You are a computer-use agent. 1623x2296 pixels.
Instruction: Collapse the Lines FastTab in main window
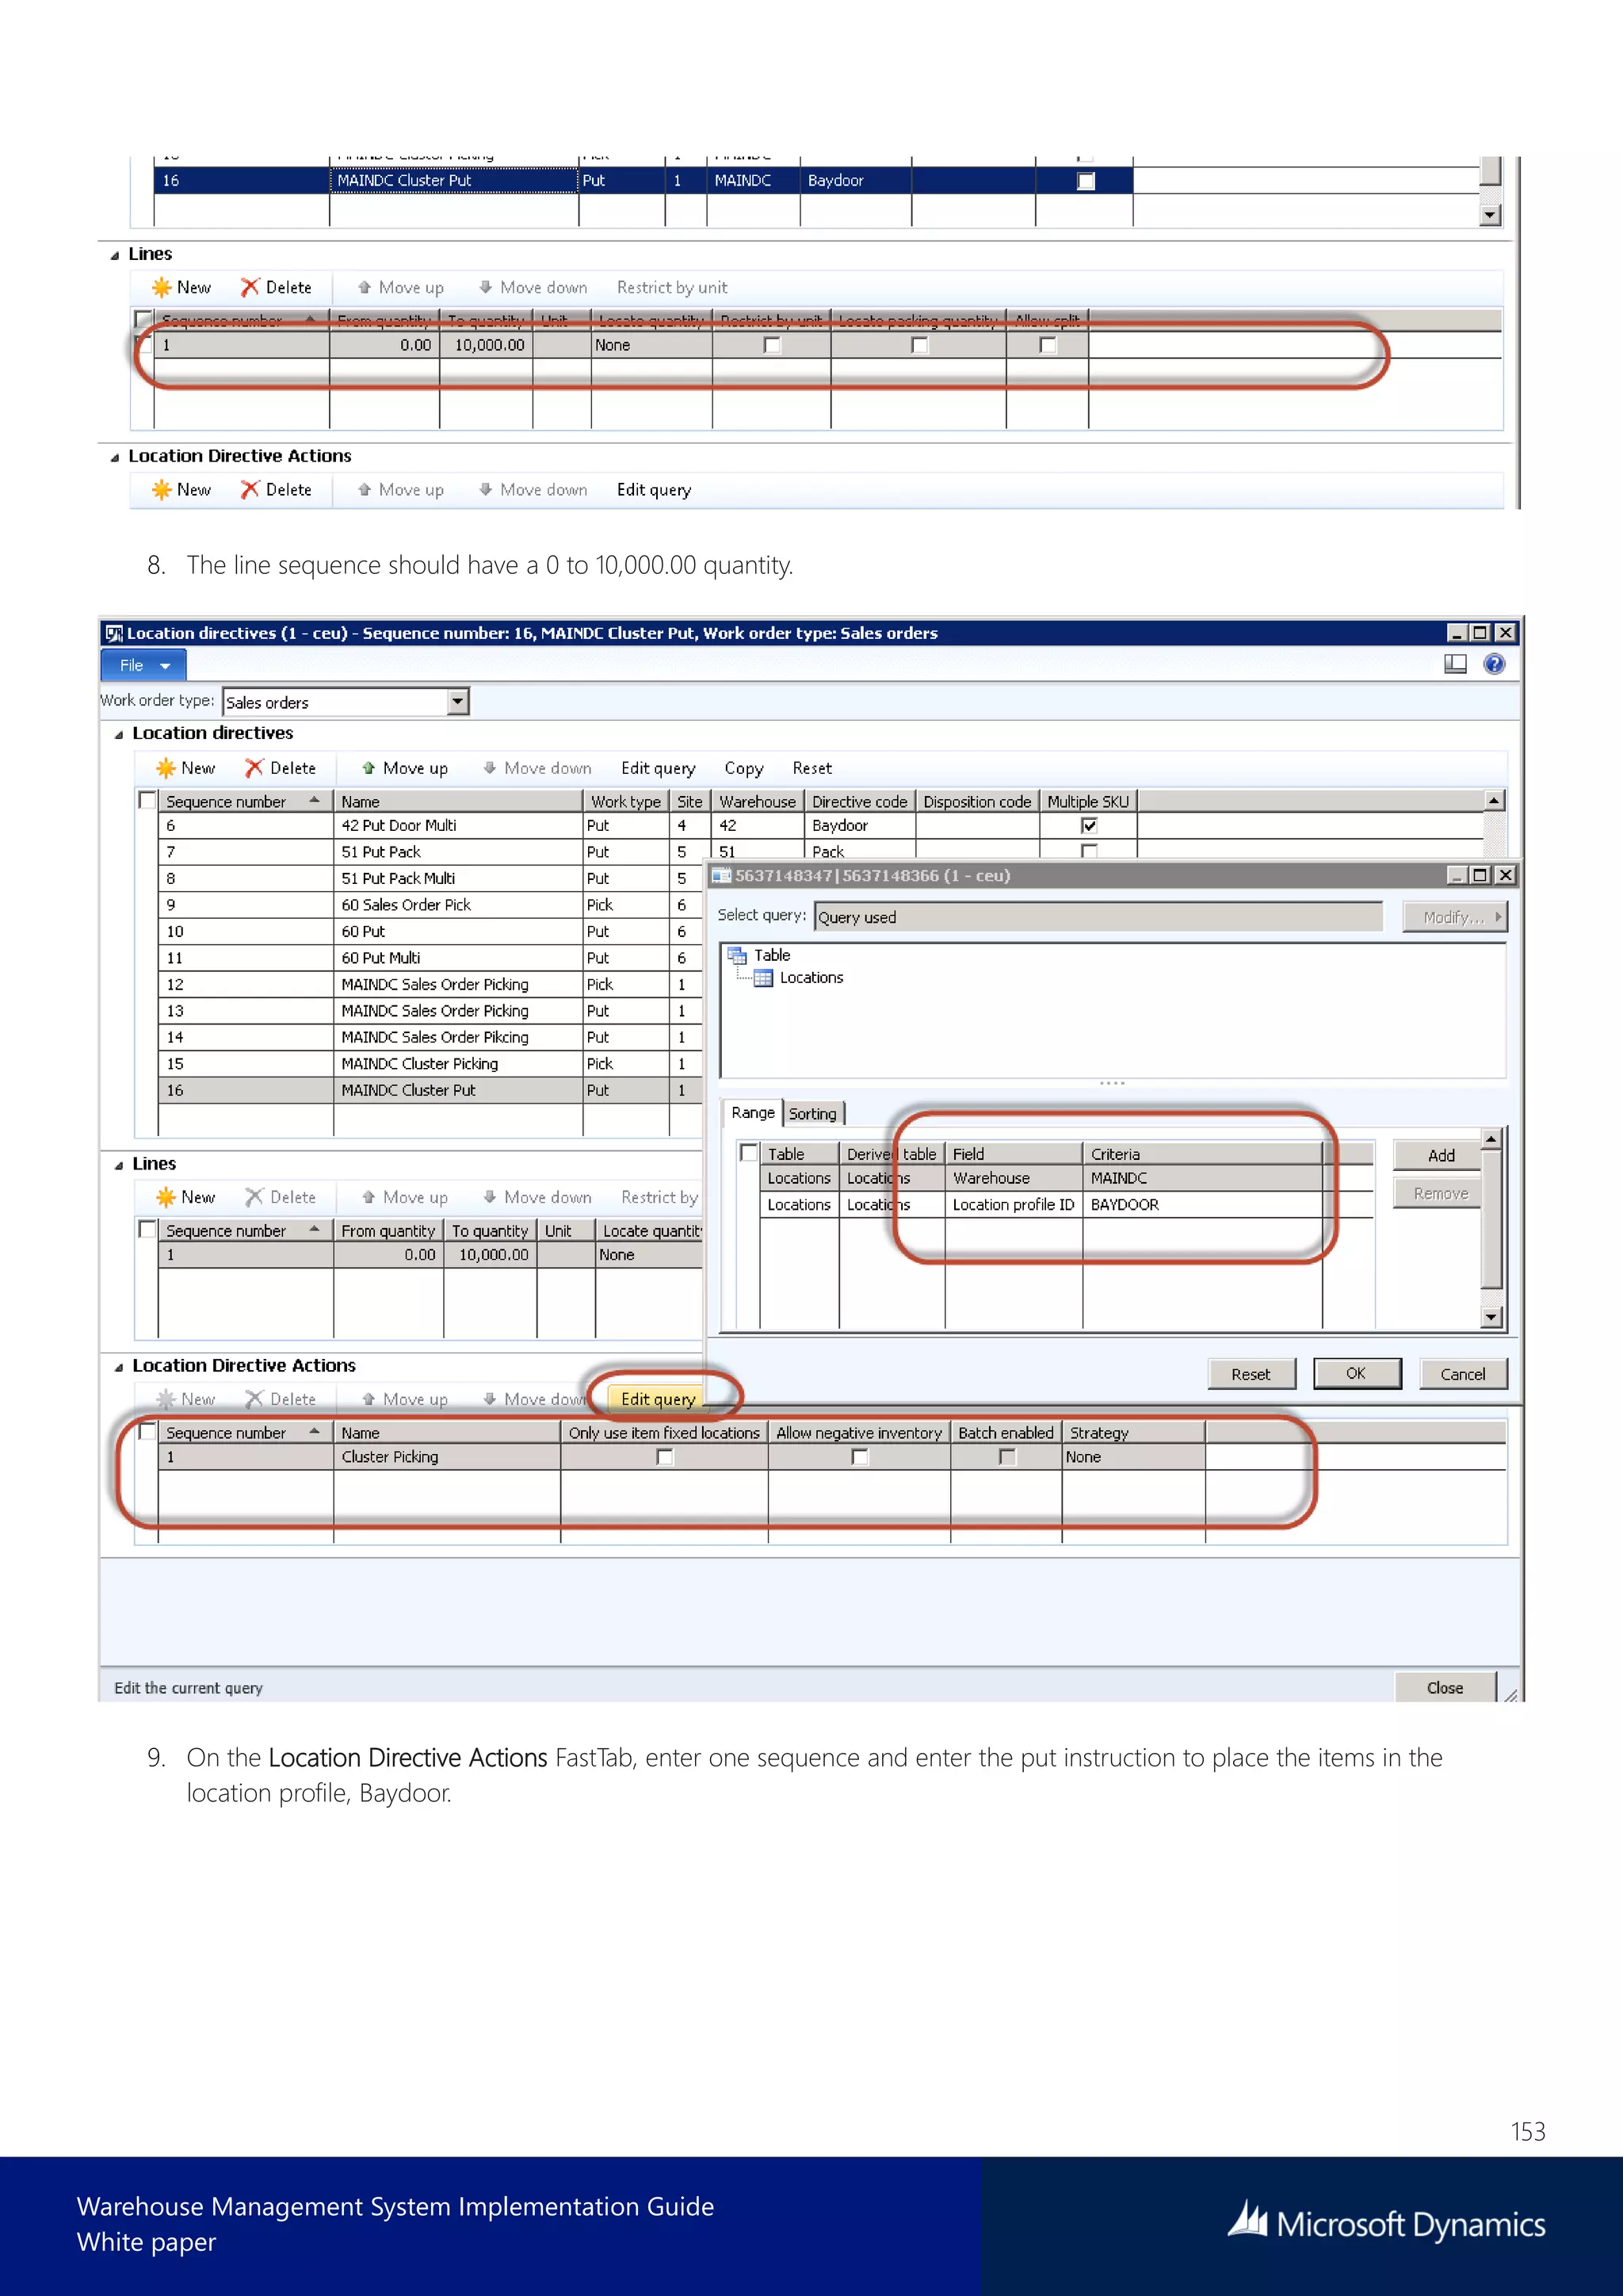point(119,1165)
